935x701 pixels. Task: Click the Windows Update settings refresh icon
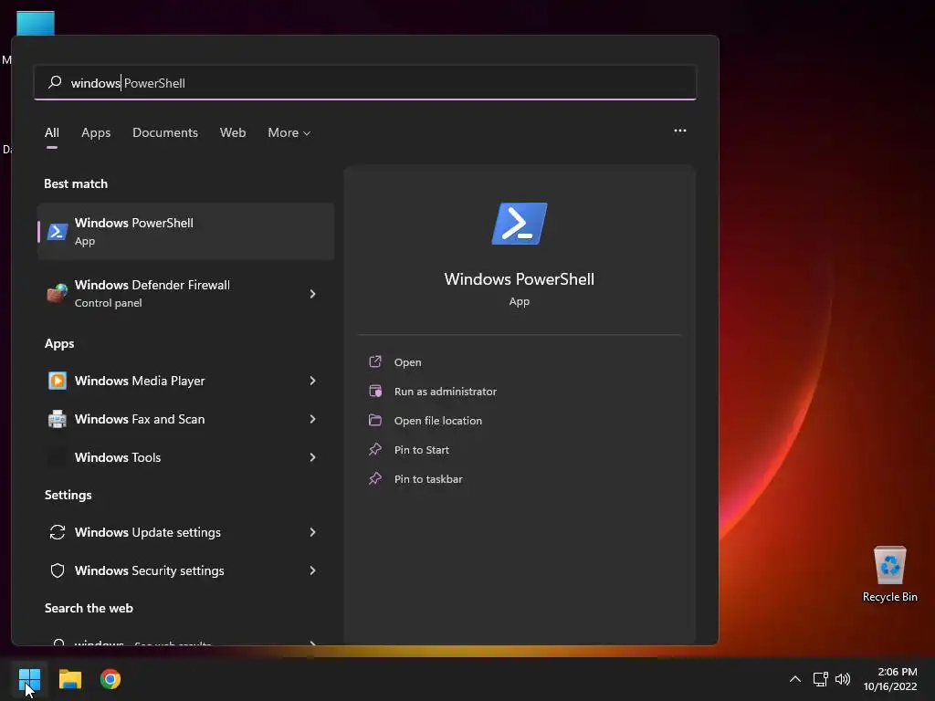[x=58, y=532]
